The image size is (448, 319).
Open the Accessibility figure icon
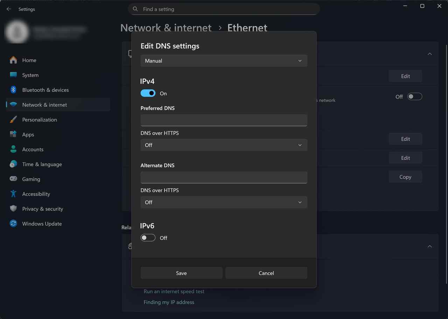point(13,194)
